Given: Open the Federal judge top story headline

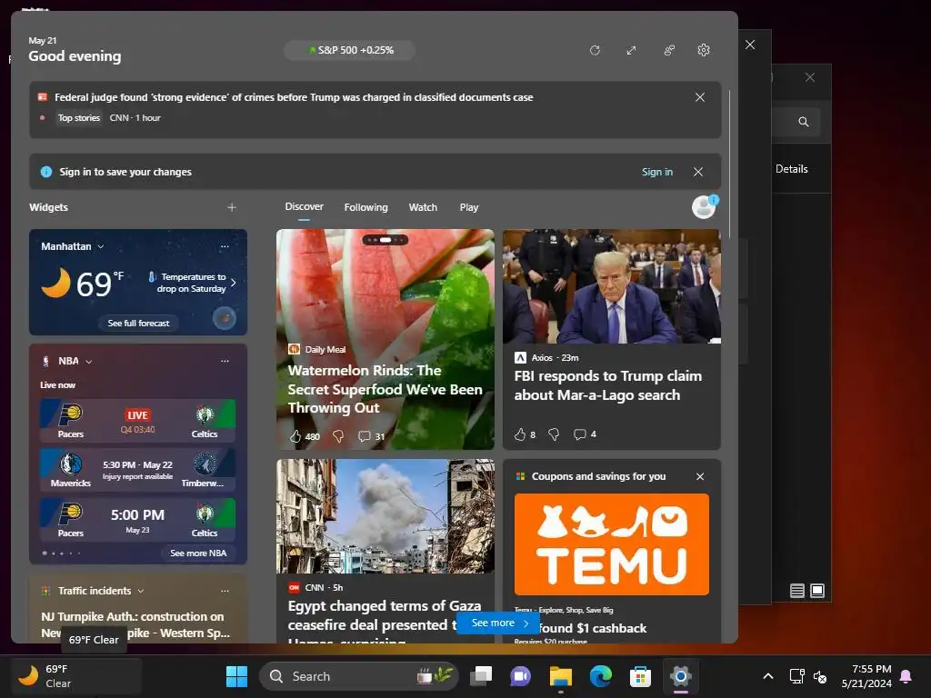Looking at the screenshot, I should [x=294, y=97].
